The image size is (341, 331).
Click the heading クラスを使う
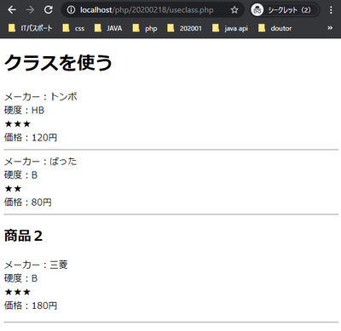point(58,63)
